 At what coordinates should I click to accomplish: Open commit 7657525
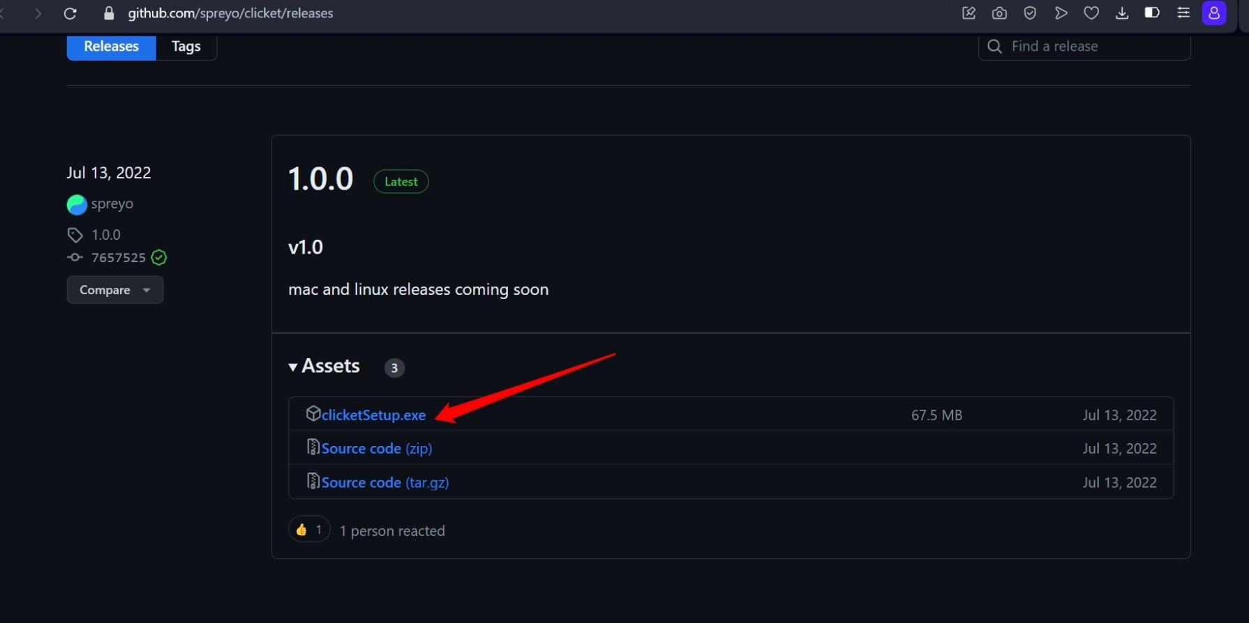[x=119, y=258]
